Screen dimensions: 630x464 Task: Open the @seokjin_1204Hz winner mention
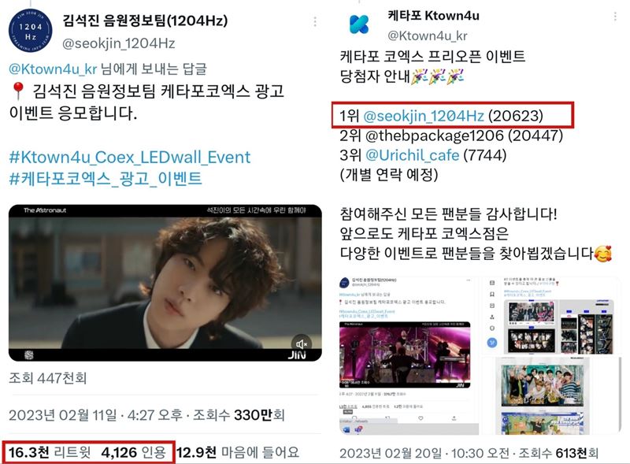coord(424,116)
